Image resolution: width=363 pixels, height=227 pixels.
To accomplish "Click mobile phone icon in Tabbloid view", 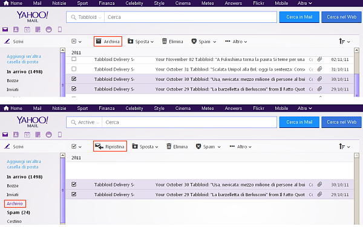I will pos(60,30).
